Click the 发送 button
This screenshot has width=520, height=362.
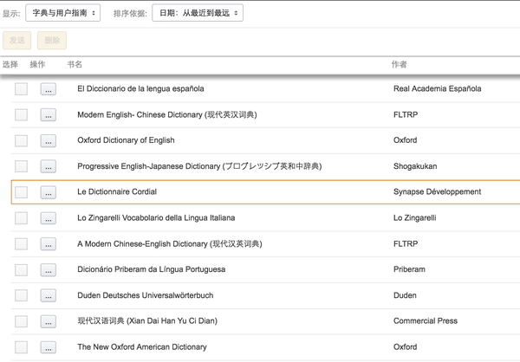coord(17,41)
